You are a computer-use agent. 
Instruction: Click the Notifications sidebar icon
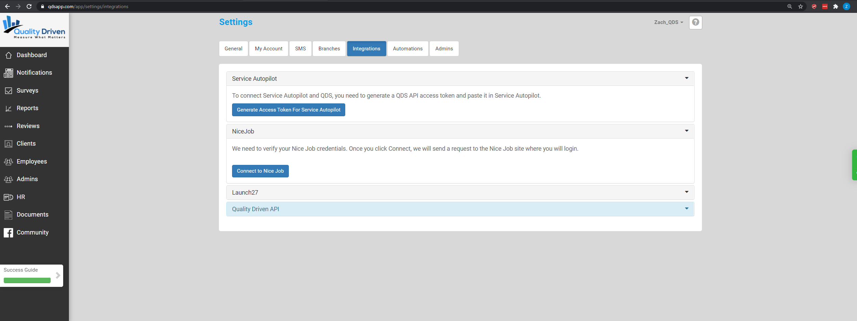8,73
